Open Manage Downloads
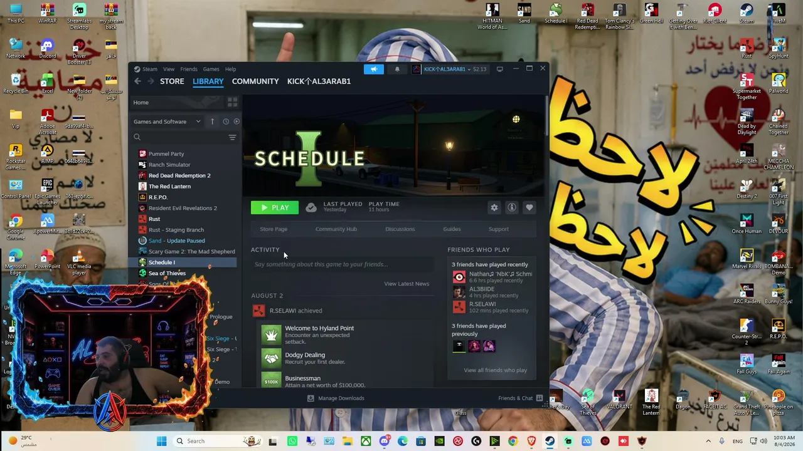Screen dimensions: 803x451 pyautogui.click(x=335, y=398)
